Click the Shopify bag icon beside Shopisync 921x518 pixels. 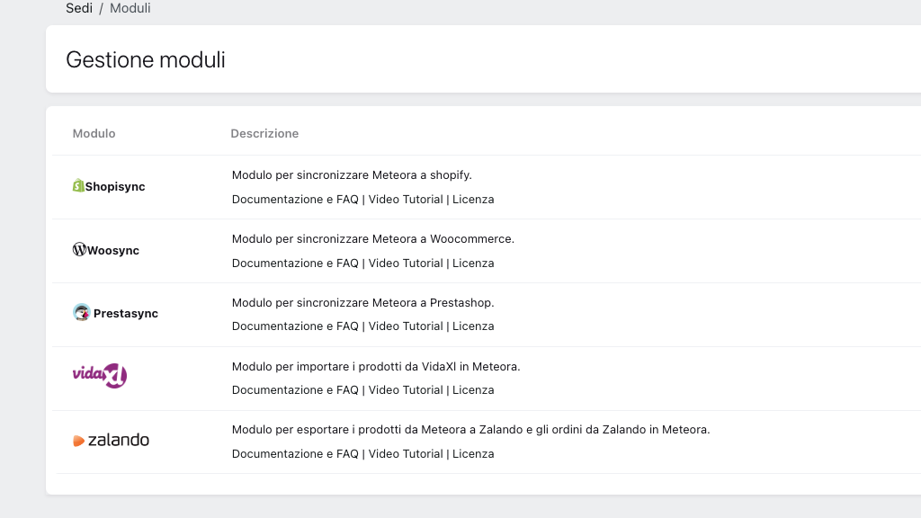[78, 185]
